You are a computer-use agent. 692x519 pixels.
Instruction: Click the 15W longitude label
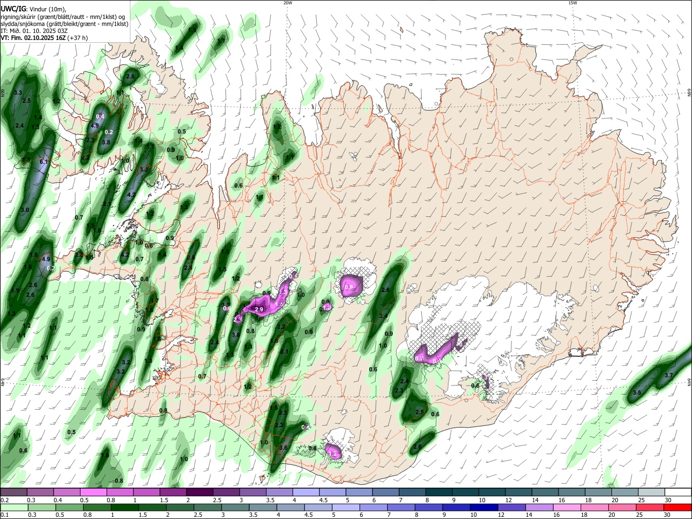tap(573, 3)
